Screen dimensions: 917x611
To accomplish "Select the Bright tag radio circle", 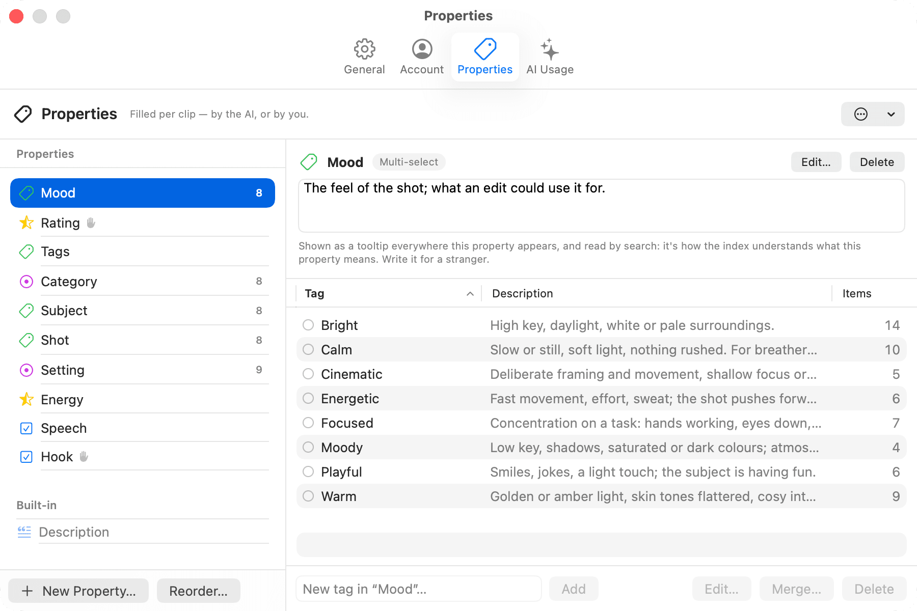I will pyautogui.click(x=308, y=325).
